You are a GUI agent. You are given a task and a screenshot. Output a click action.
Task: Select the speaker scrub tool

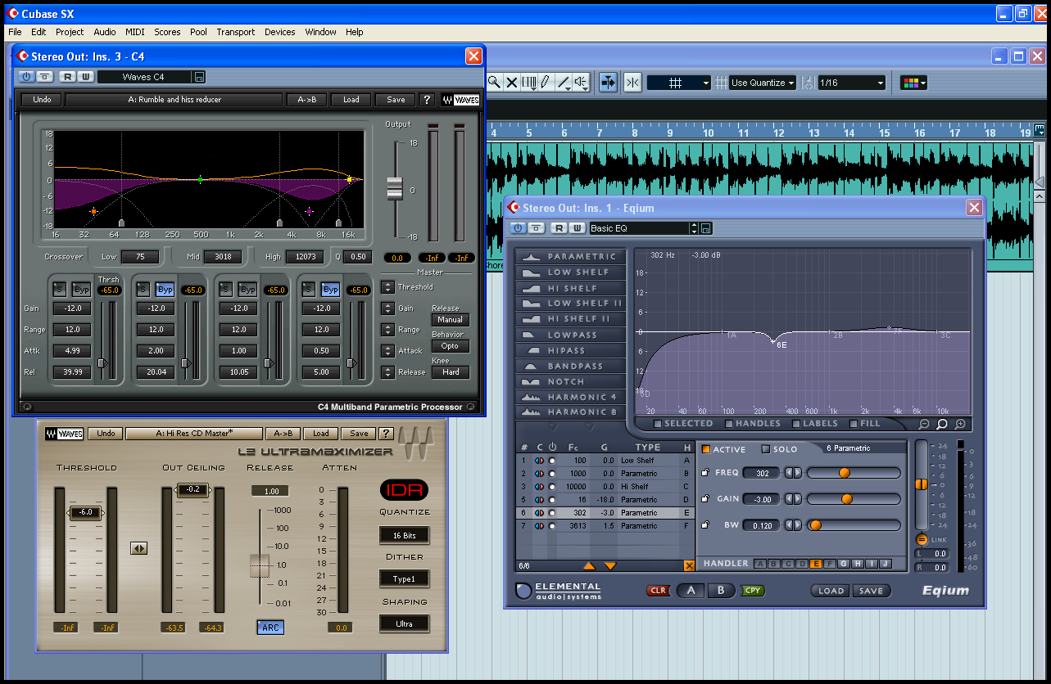pos(581,83)
